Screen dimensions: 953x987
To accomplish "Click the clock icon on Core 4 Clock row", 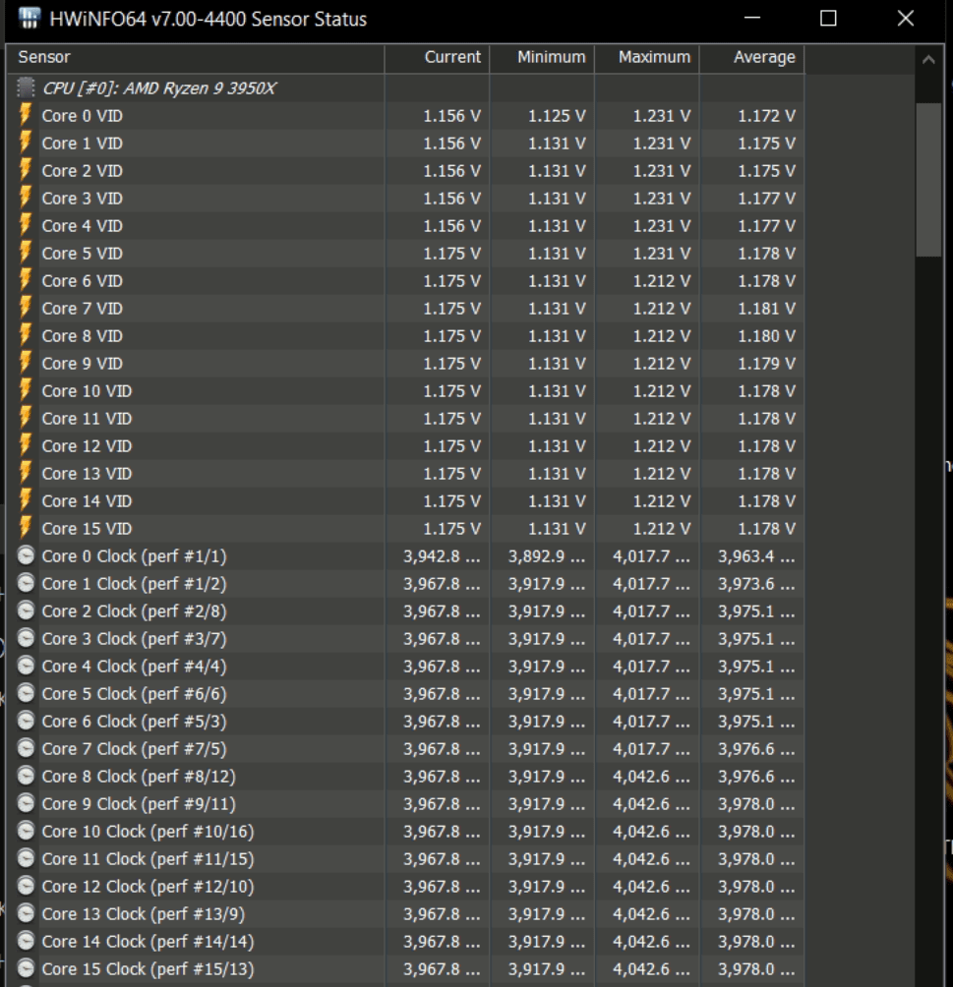I will pos(26,666).
